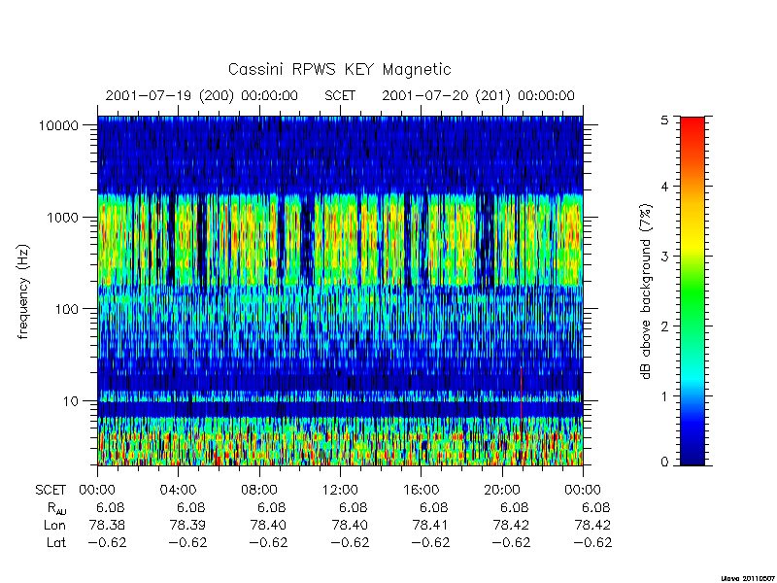Click the 'Cassini RPWS KEY Magnetic' plot title
Screen dimensions: 777x583
point(339,69)
